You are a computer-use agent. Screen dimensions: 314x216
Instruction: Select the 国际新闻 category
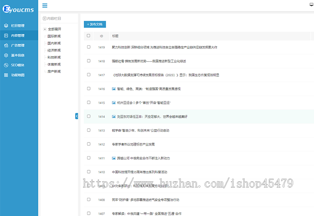(54, 36)
